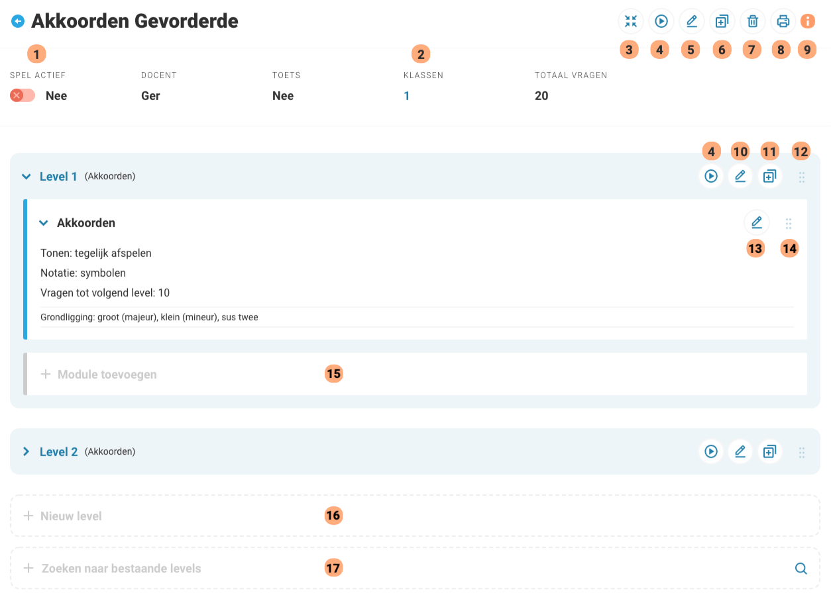
Task: Play the whole game from the top toolbar
Action: point(661,21)
